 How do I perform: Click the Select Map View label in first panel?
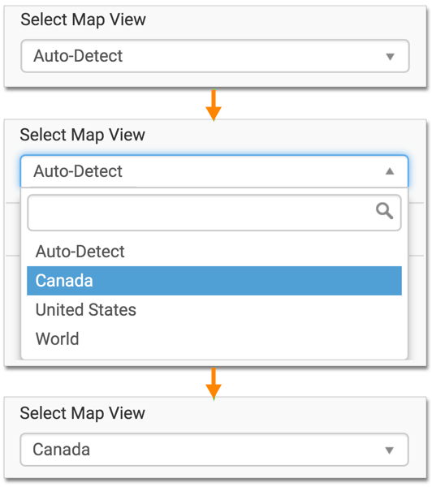(x=83, y=20)
